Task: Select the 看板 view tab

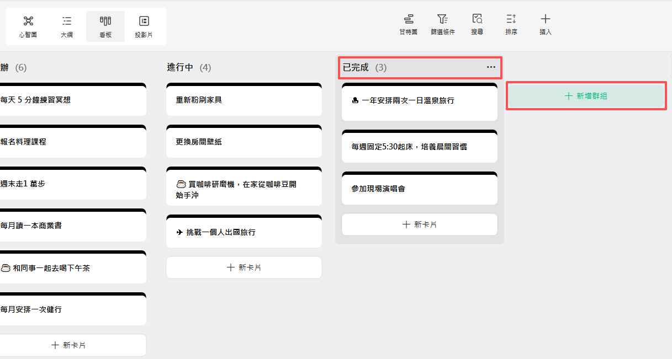Action: point(105,25)
